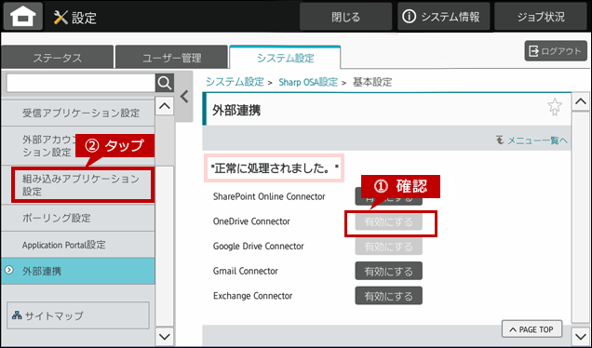Collapse the sidebar with left chevron
The image size is (592, 348).
(x=184, y=97)
